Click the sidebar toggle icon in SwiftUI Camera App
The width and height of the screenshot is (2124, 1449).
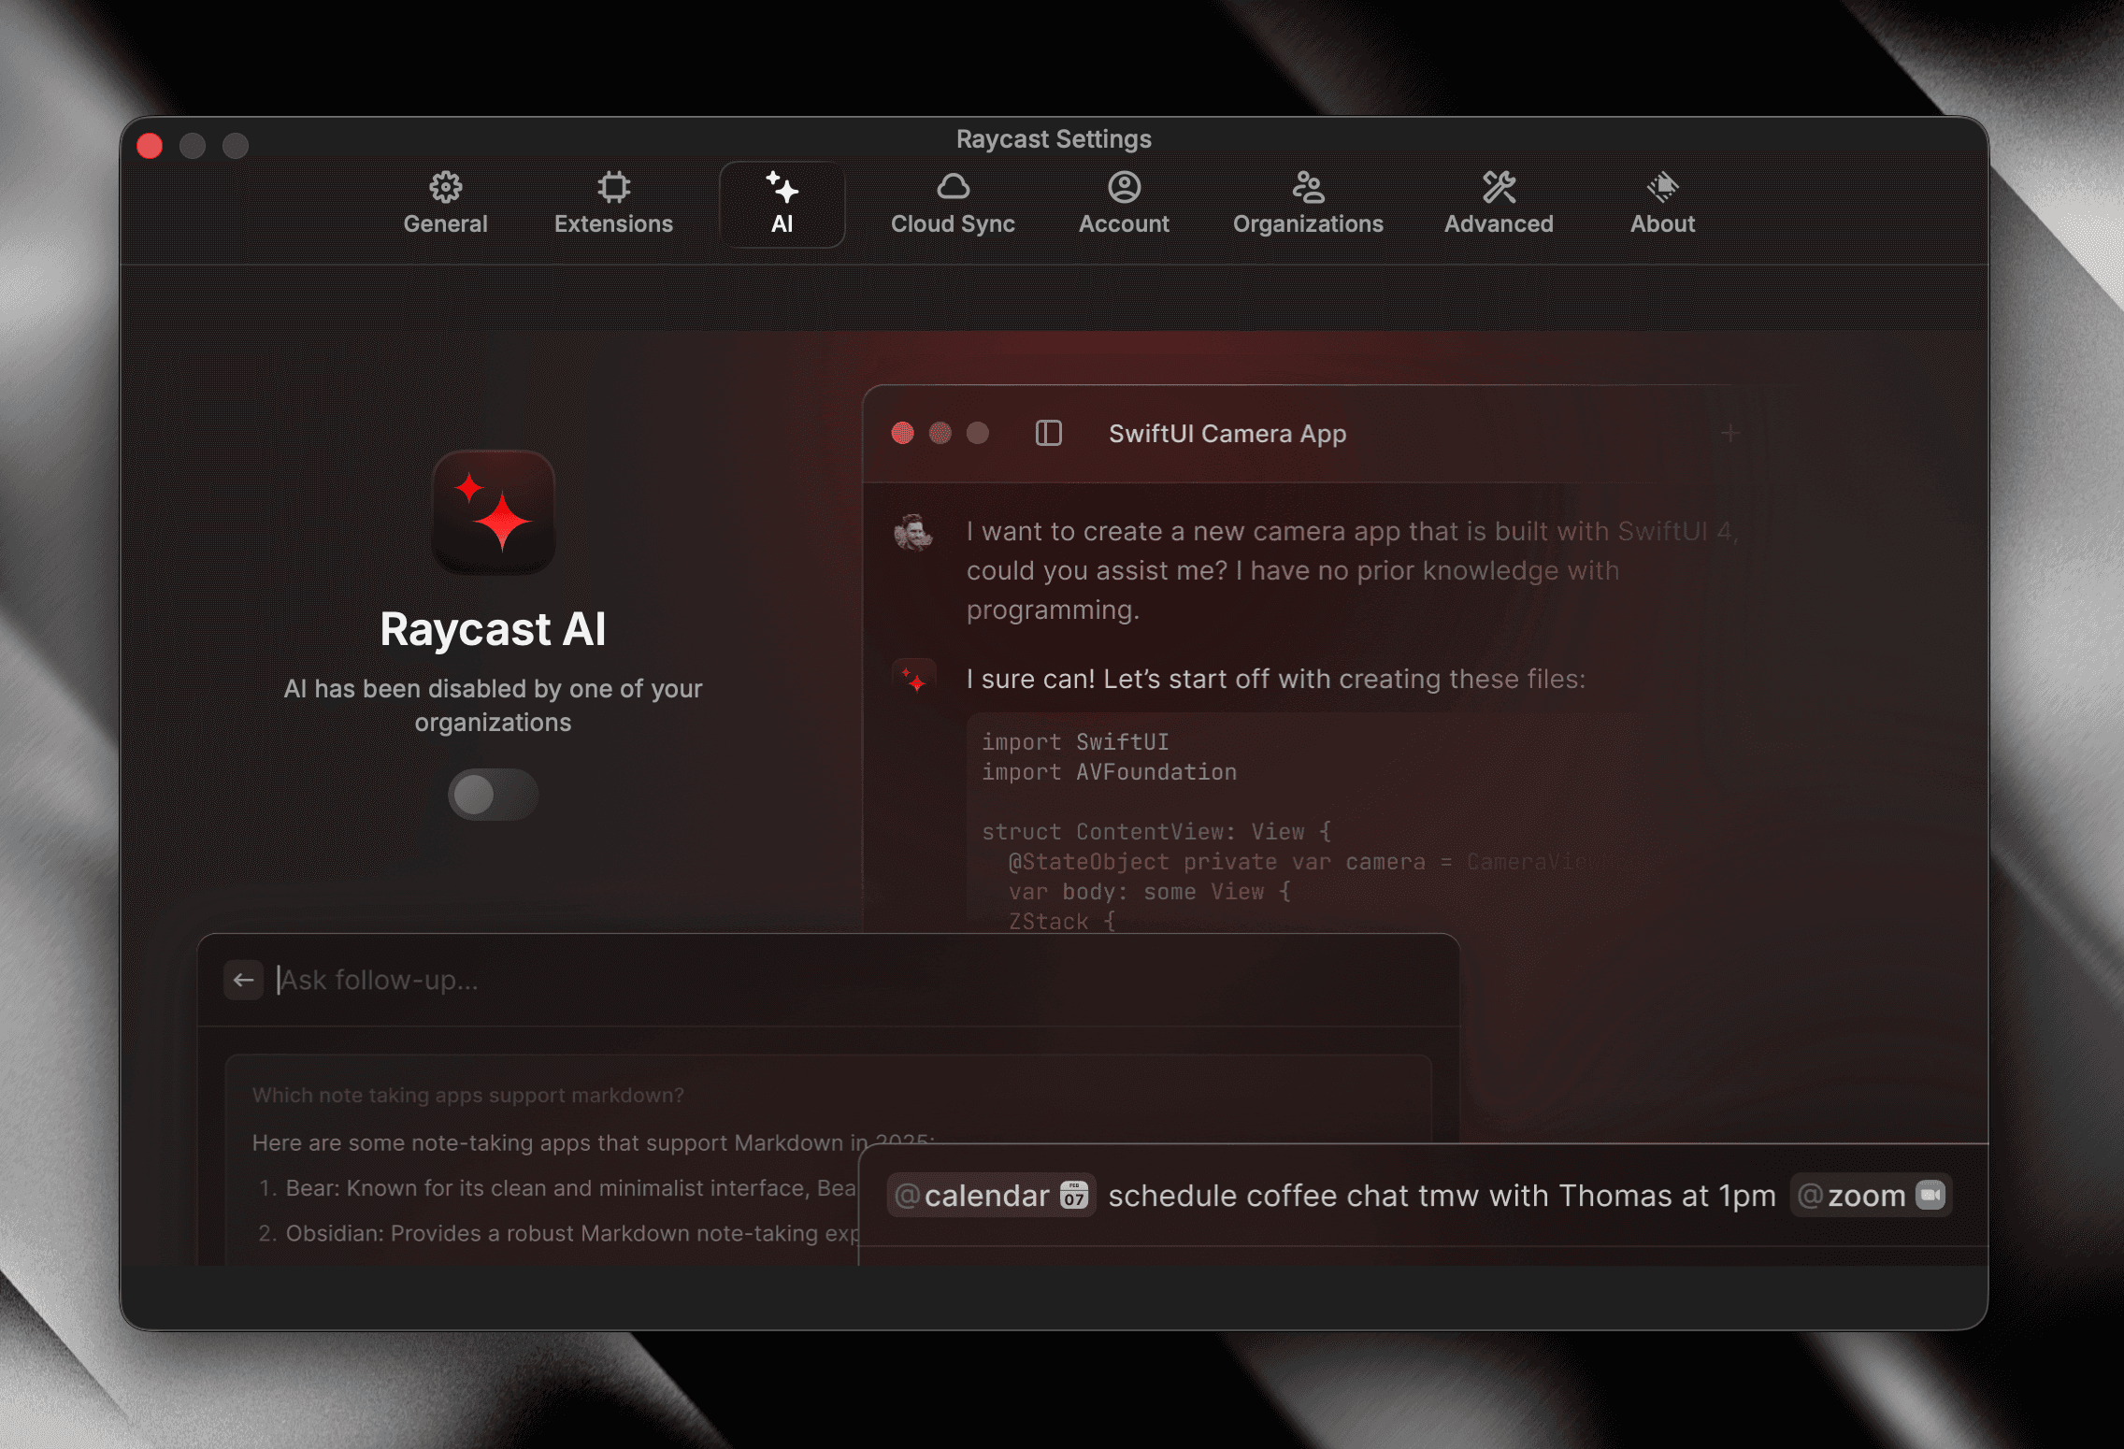tap(1048, 433)
